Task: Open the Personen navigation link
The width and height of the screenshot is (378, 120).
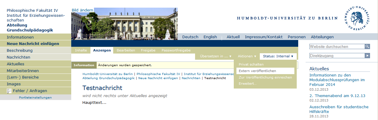Action: tap(297, 37)
